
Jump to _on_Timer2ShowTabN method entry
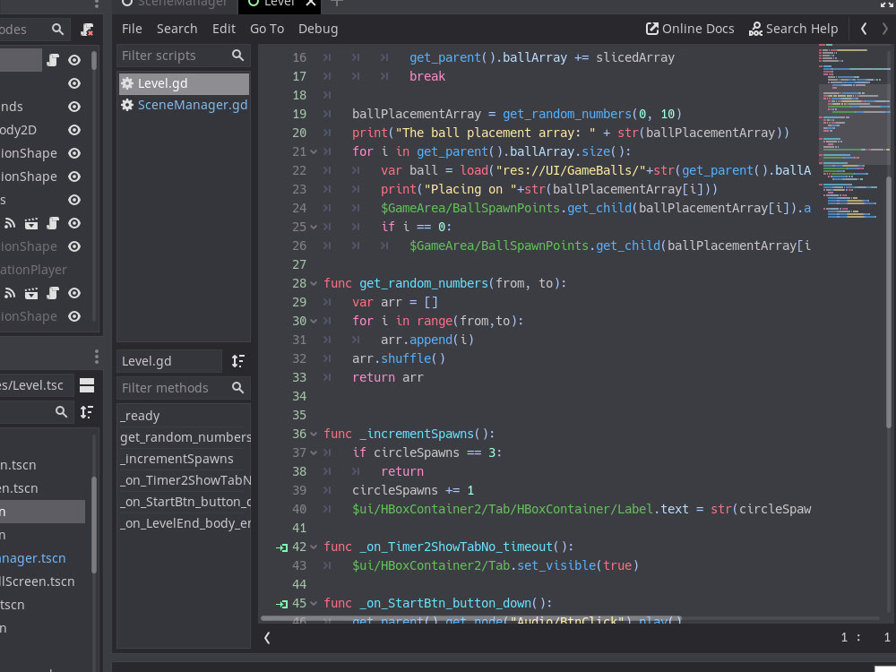click(184, 480)
